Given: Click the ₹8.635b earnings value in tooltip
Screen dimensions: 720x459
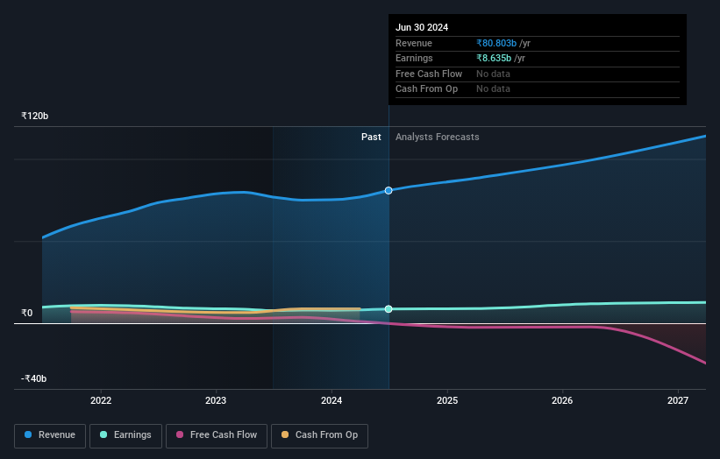Looking at the screenshot, I should pyautogui.click(x=494, y=58).
